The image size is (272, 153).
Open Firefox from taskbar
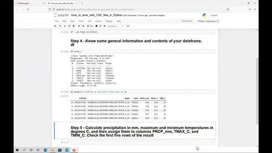[x=74, y=150]
